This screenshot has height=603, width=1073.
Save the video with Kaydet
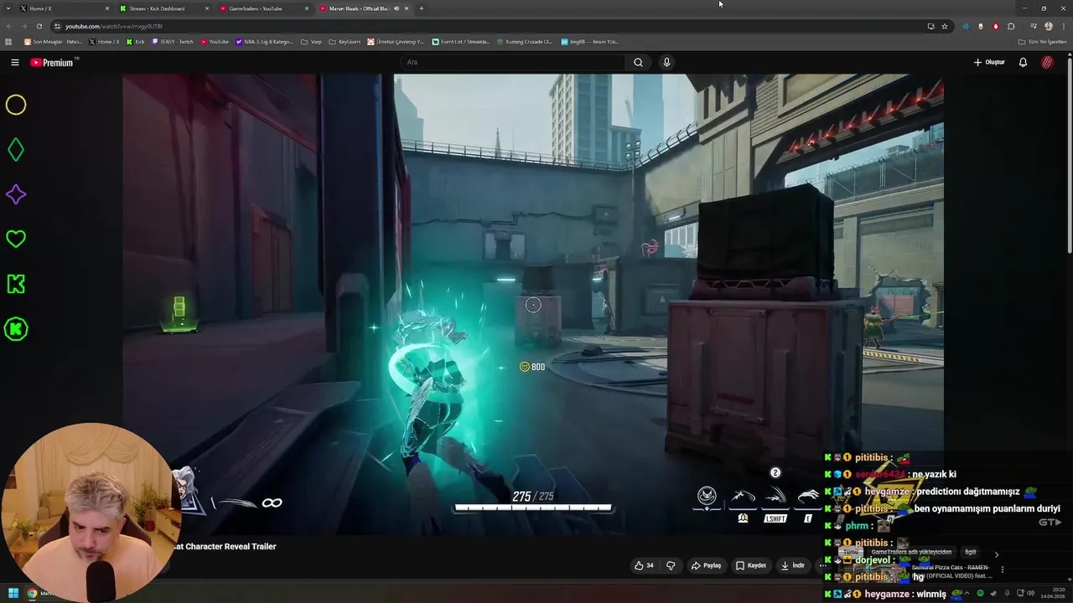751,565
